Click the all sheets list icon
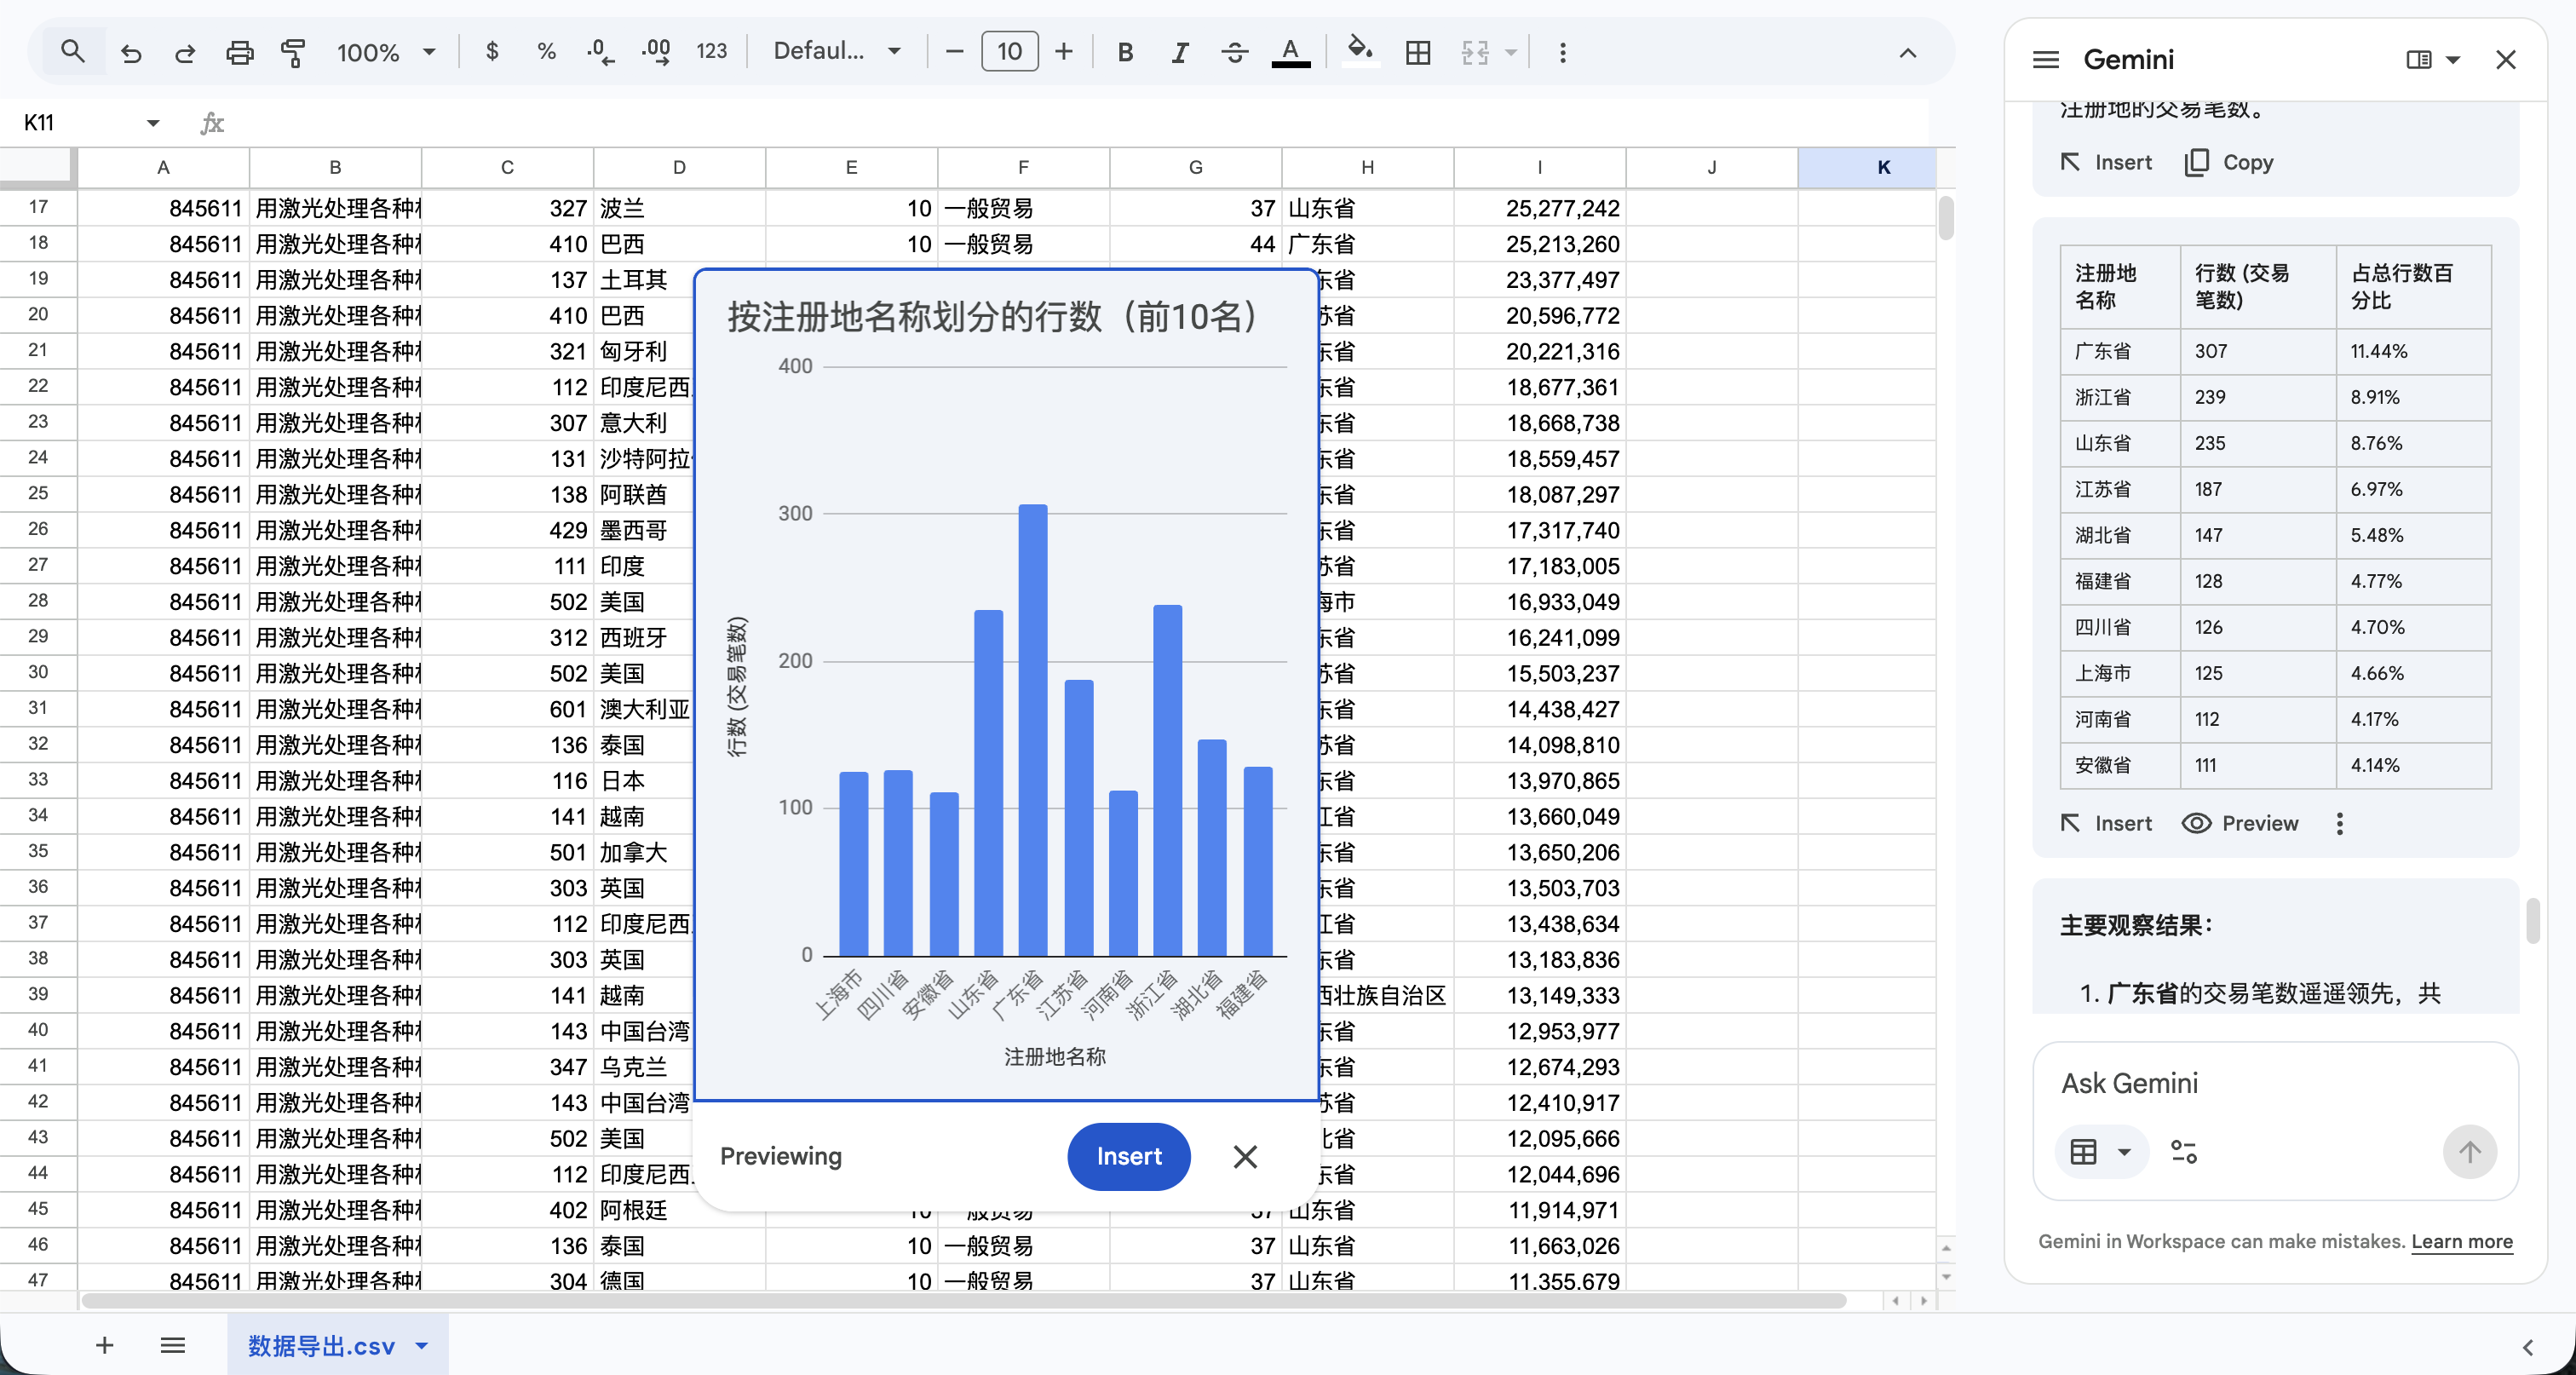2576x1375 pixels. point(172,1345)
